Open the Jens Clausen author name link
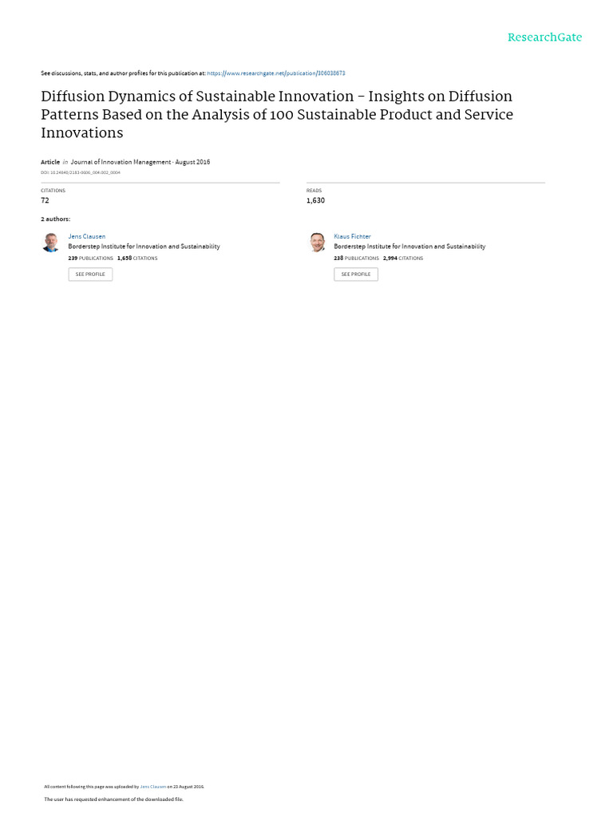The width and height of the screenshot is (613, 817). click(86, 236)
